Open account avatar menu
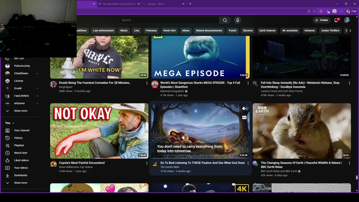Image resolution: width=359 pixels, height=202 pixels. (x=347, y=20)
